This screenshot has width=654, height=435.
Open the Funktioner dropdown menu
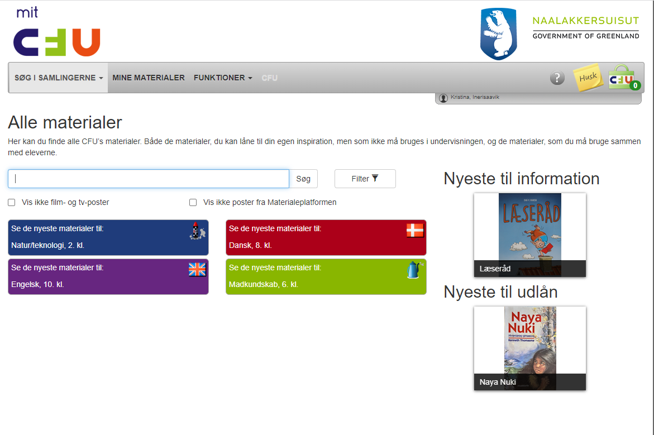[x=223, y=78]
